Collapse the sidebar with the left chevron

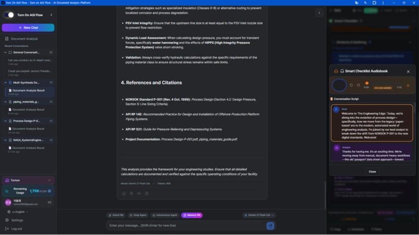pos(51,15)
